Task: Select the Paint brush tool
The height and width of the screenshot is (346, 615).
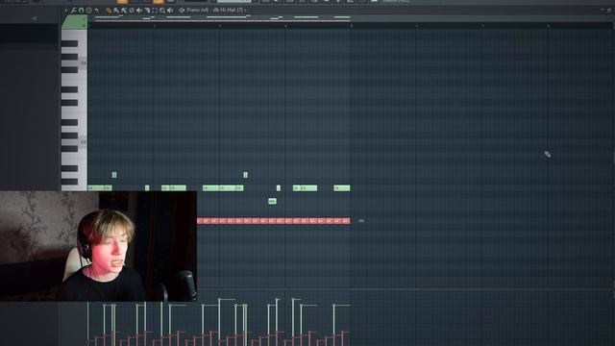Action: click(116, 11)
